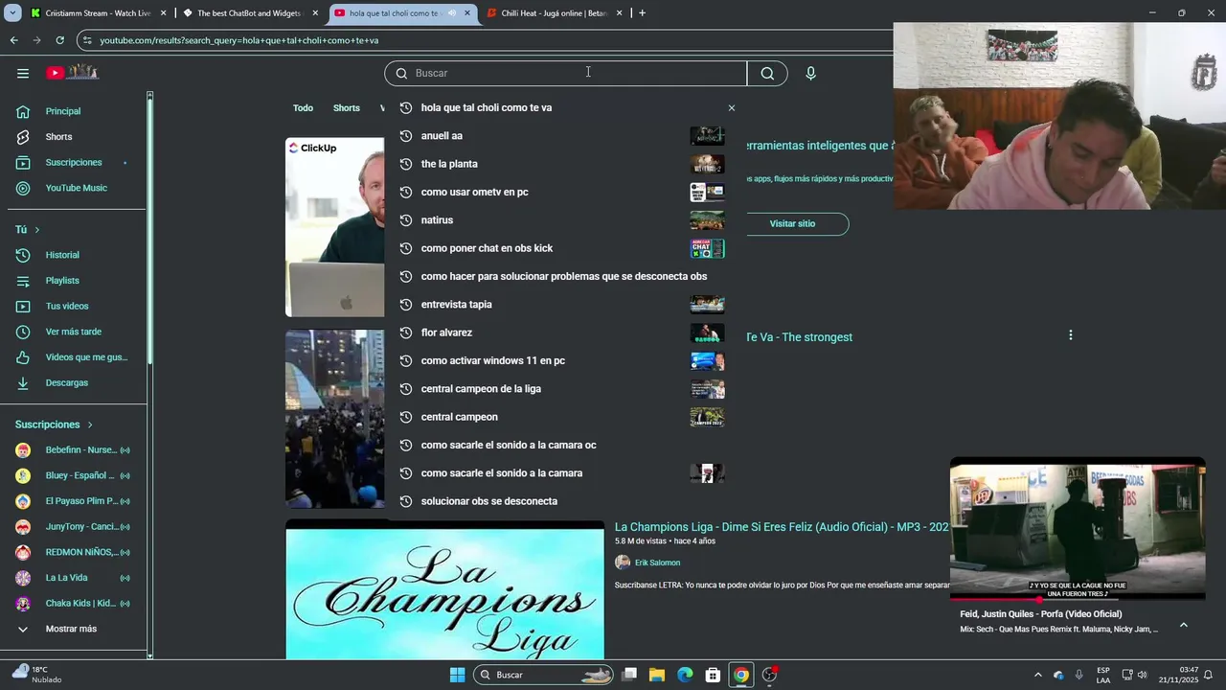Viewport: 1226px width, 690px height.
Task: Open Bluey Español channel subscription
Action: tap(77, 475)
